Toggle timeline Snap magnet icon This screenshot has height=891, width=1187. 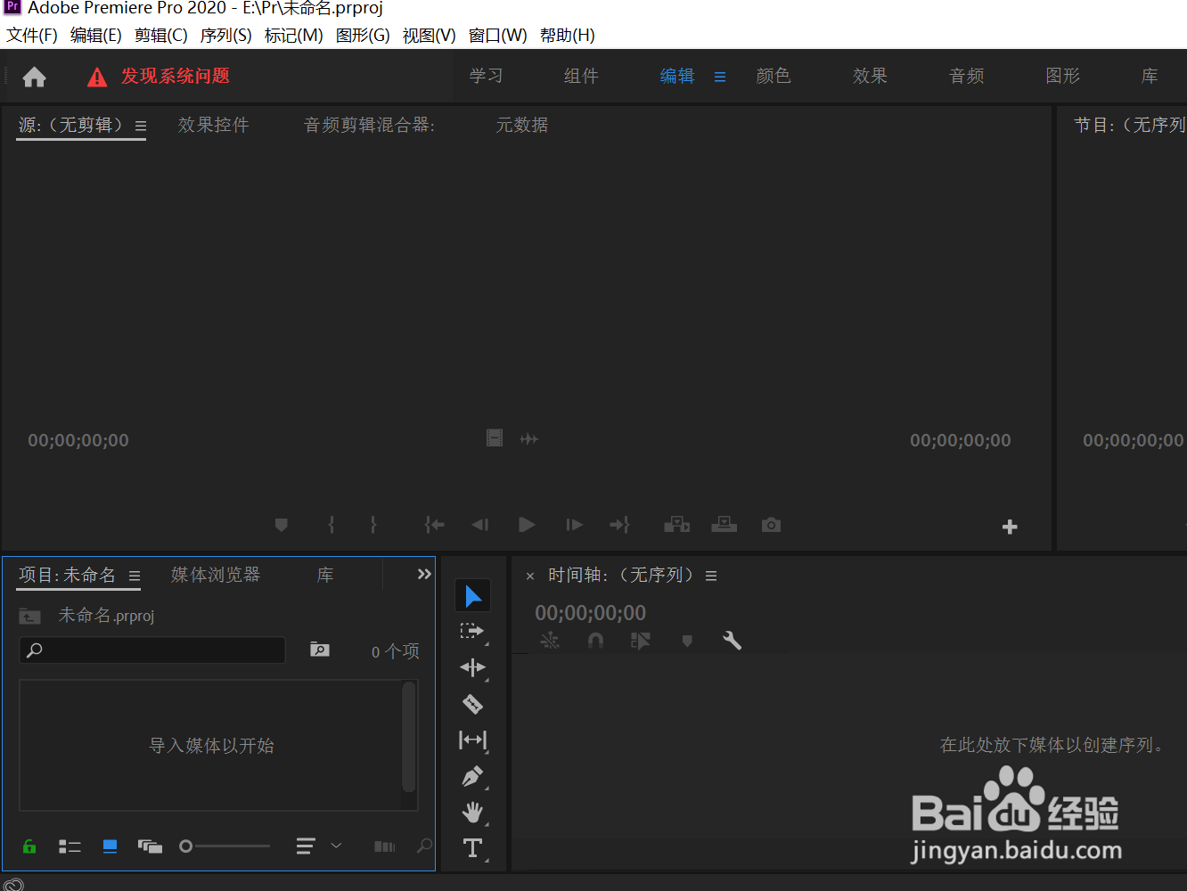pyautogui.click(x=595, y=641)
